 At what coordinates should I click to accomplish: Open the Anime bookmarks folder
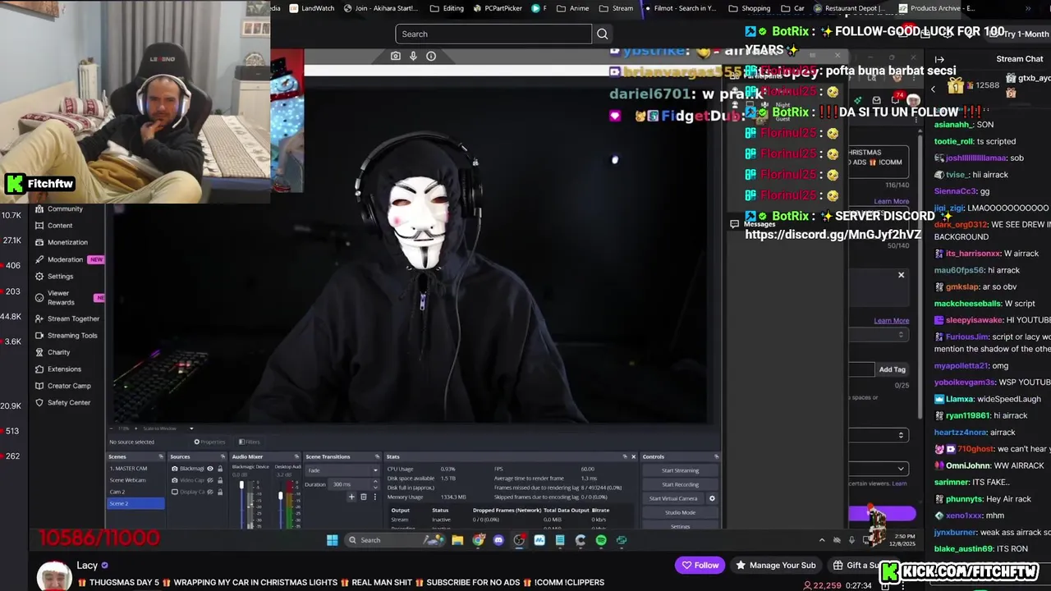point(572,8)
